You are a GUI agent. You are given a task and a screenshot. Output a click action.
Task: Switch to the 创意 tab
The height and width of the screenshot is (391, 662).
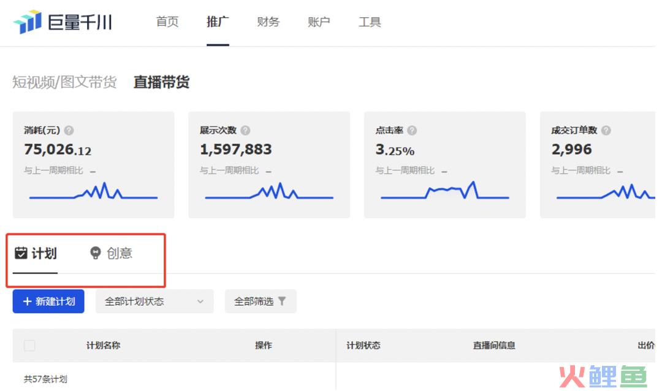pos(111,253)
